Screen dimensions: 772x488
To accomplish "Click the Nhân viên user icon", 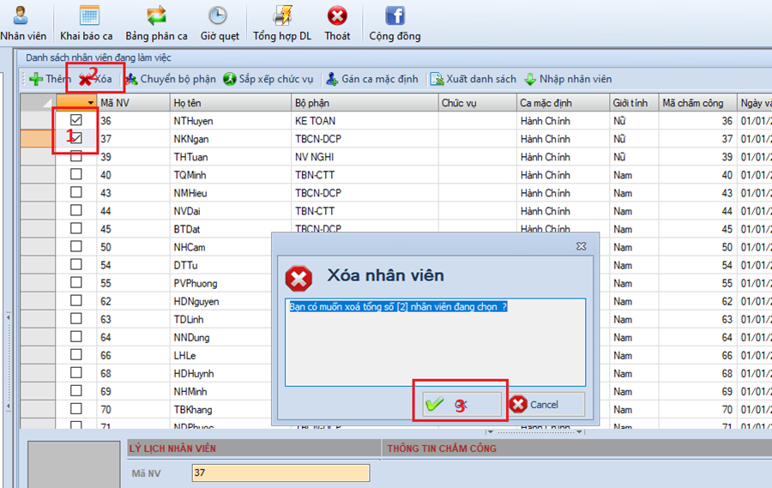I will (22, 16).
